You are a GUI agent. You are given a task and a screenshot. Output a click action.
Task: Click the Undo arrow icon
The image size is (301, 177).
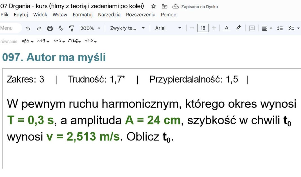coord(28,28)
